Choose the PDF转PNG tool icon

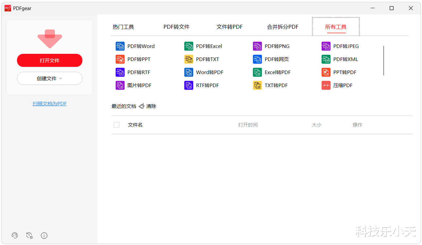click(257, 46)
